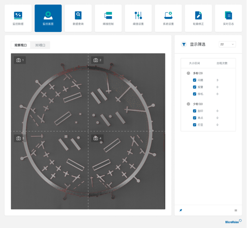247x228 pixels.
Task: Go to 铺粉控制 panel
Action: (108, 18)
